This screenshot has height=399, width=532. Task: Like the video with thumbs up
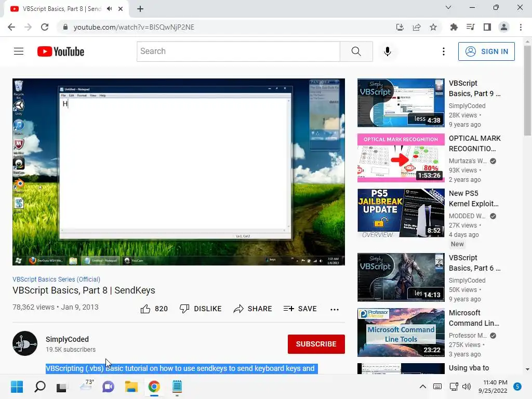point(154,309)
